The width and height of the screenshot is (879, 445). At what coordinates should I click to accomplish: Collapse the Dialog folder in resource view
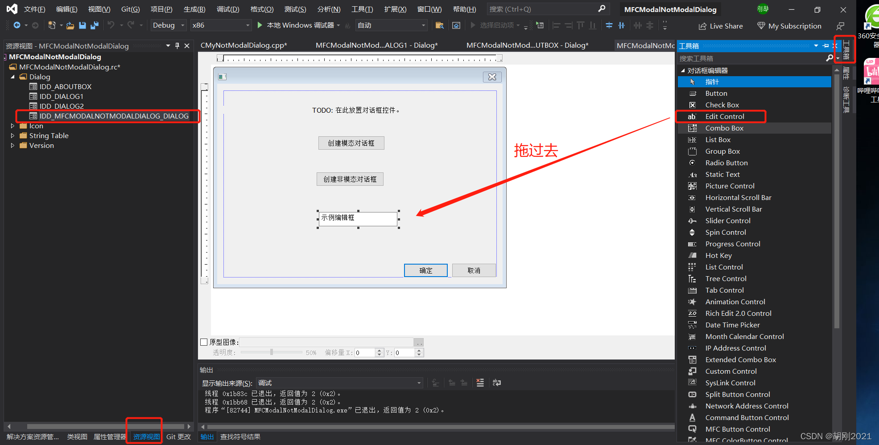[x=12, y=77]
